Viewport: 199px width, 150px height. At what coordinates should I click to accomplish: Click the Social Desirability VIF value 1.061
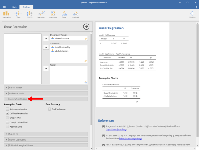(125, 93)
